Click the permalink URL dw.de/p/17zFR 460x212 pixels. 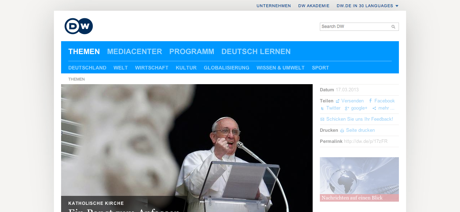(365, 141)
